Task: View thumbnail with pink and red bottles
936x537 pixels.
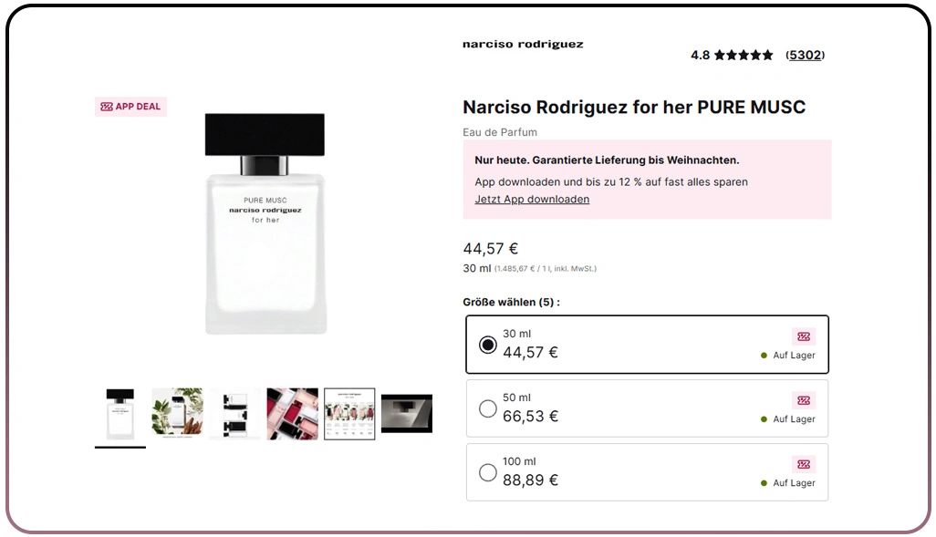Action: [293, 414]
